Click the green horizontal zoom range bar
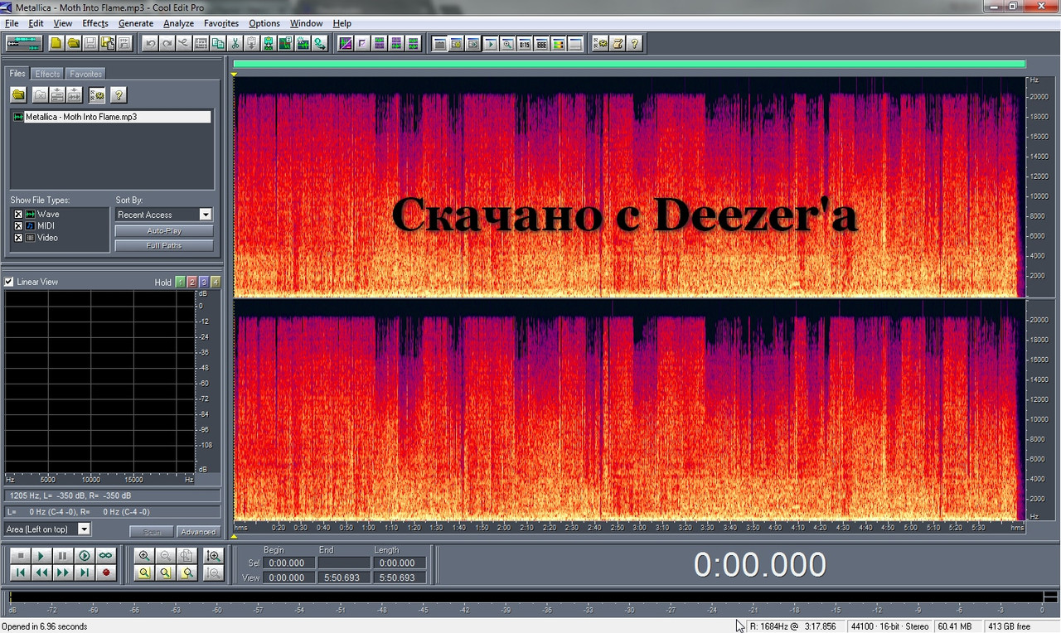The height and width of the screenshot is (633, 1061). click(x=629, y=63)
